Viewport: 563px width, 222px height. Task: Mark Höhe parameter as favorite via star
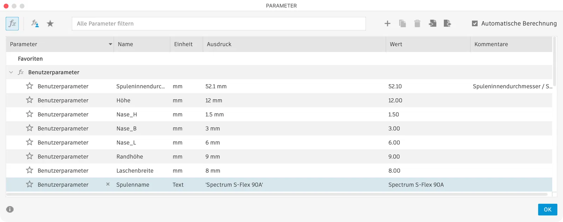click(x=30, y=100)
